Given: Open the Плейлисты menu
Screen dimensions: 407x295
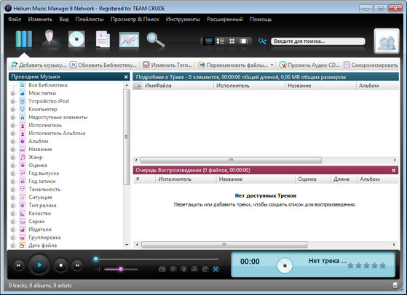Looking at the screenshot, I should point(90,20).
